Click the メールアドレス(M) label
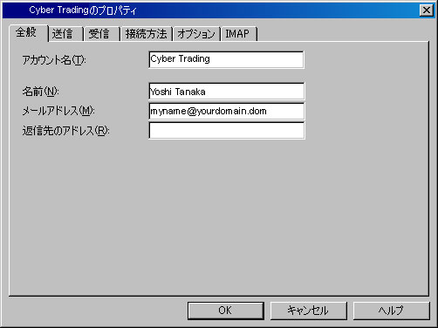 [58, 111]
